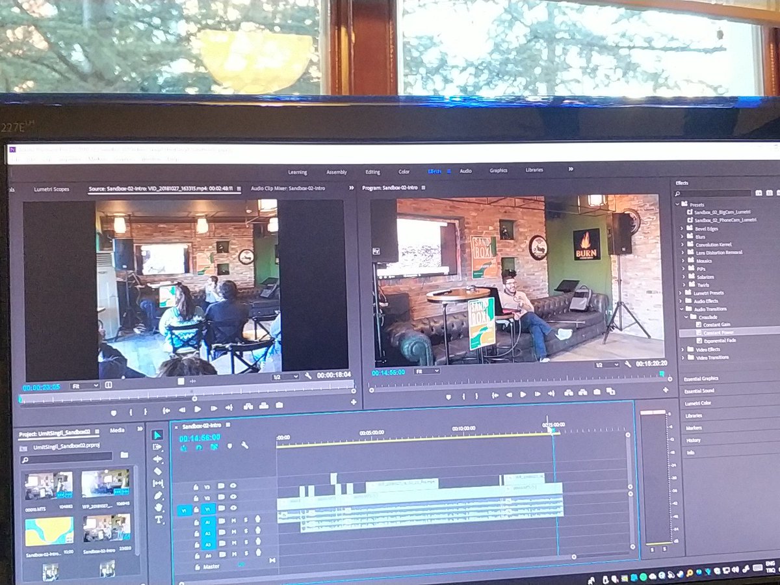The image size is (780, 585).
Task: Mute audio track A2
Action: click(233, 531)
